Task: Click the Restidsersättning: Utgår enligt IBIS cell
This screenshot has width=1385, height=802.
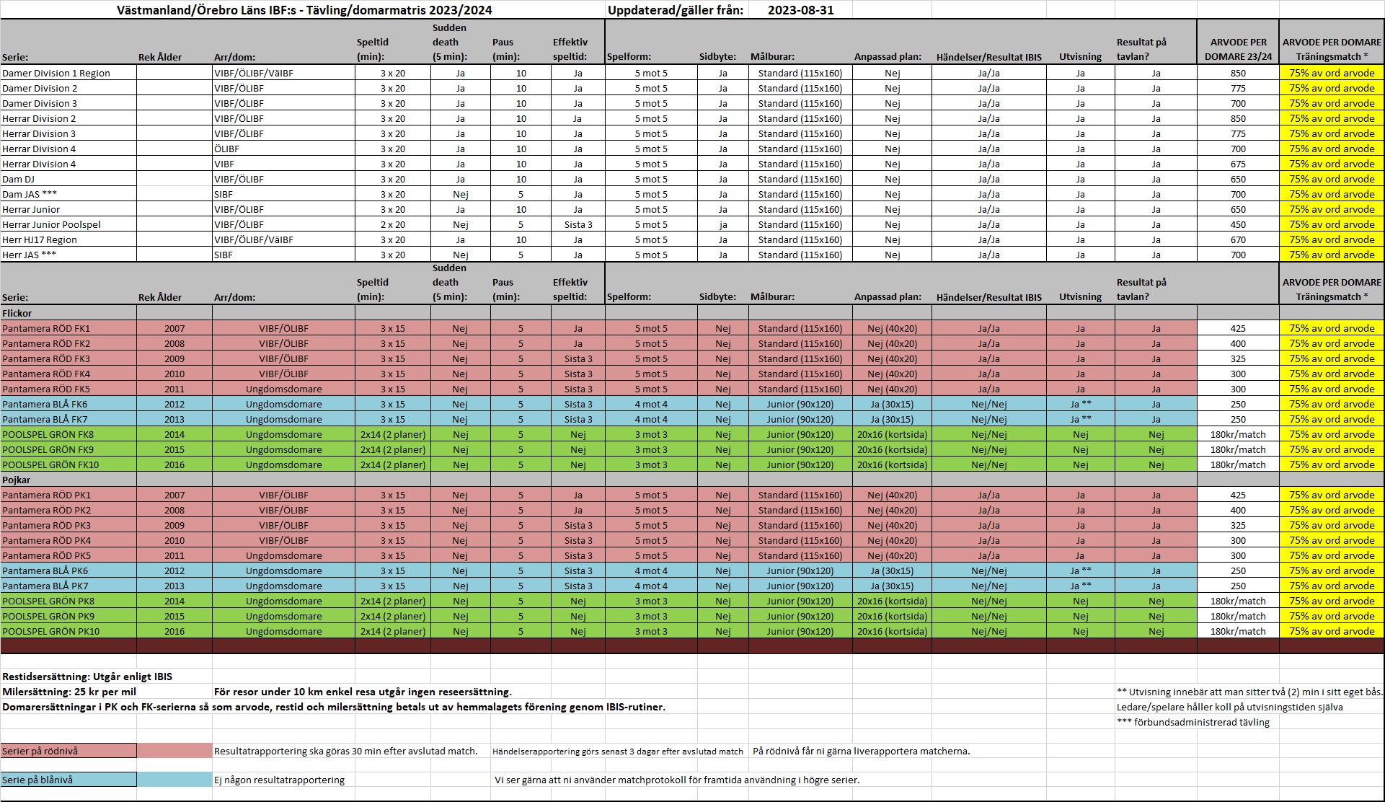Action: pos(87,677)
